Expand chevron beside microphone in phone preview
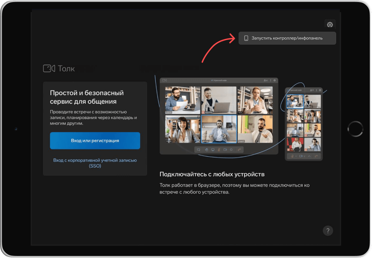 coord(296,156)
